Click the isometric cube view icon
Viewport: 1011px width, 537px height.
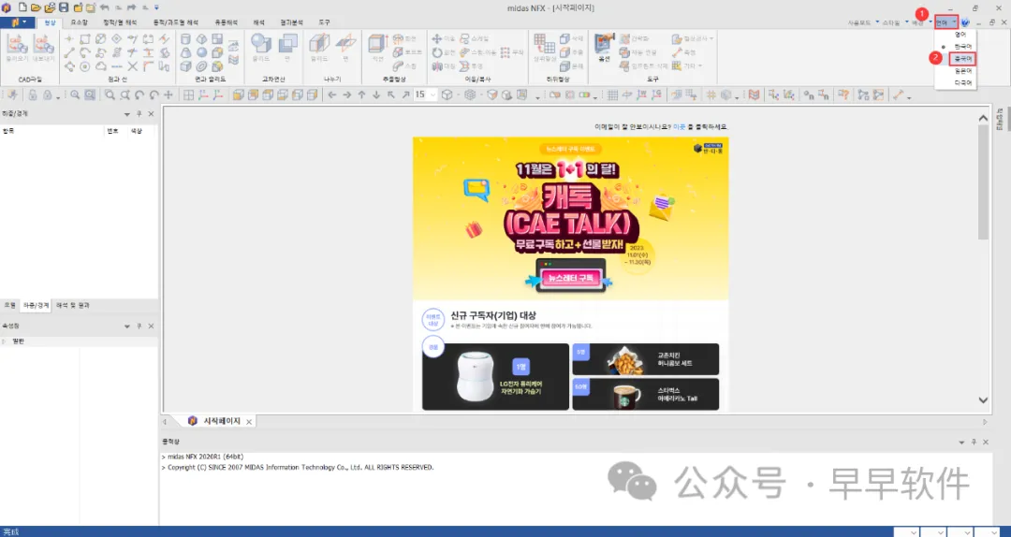(x=447, y=94)
